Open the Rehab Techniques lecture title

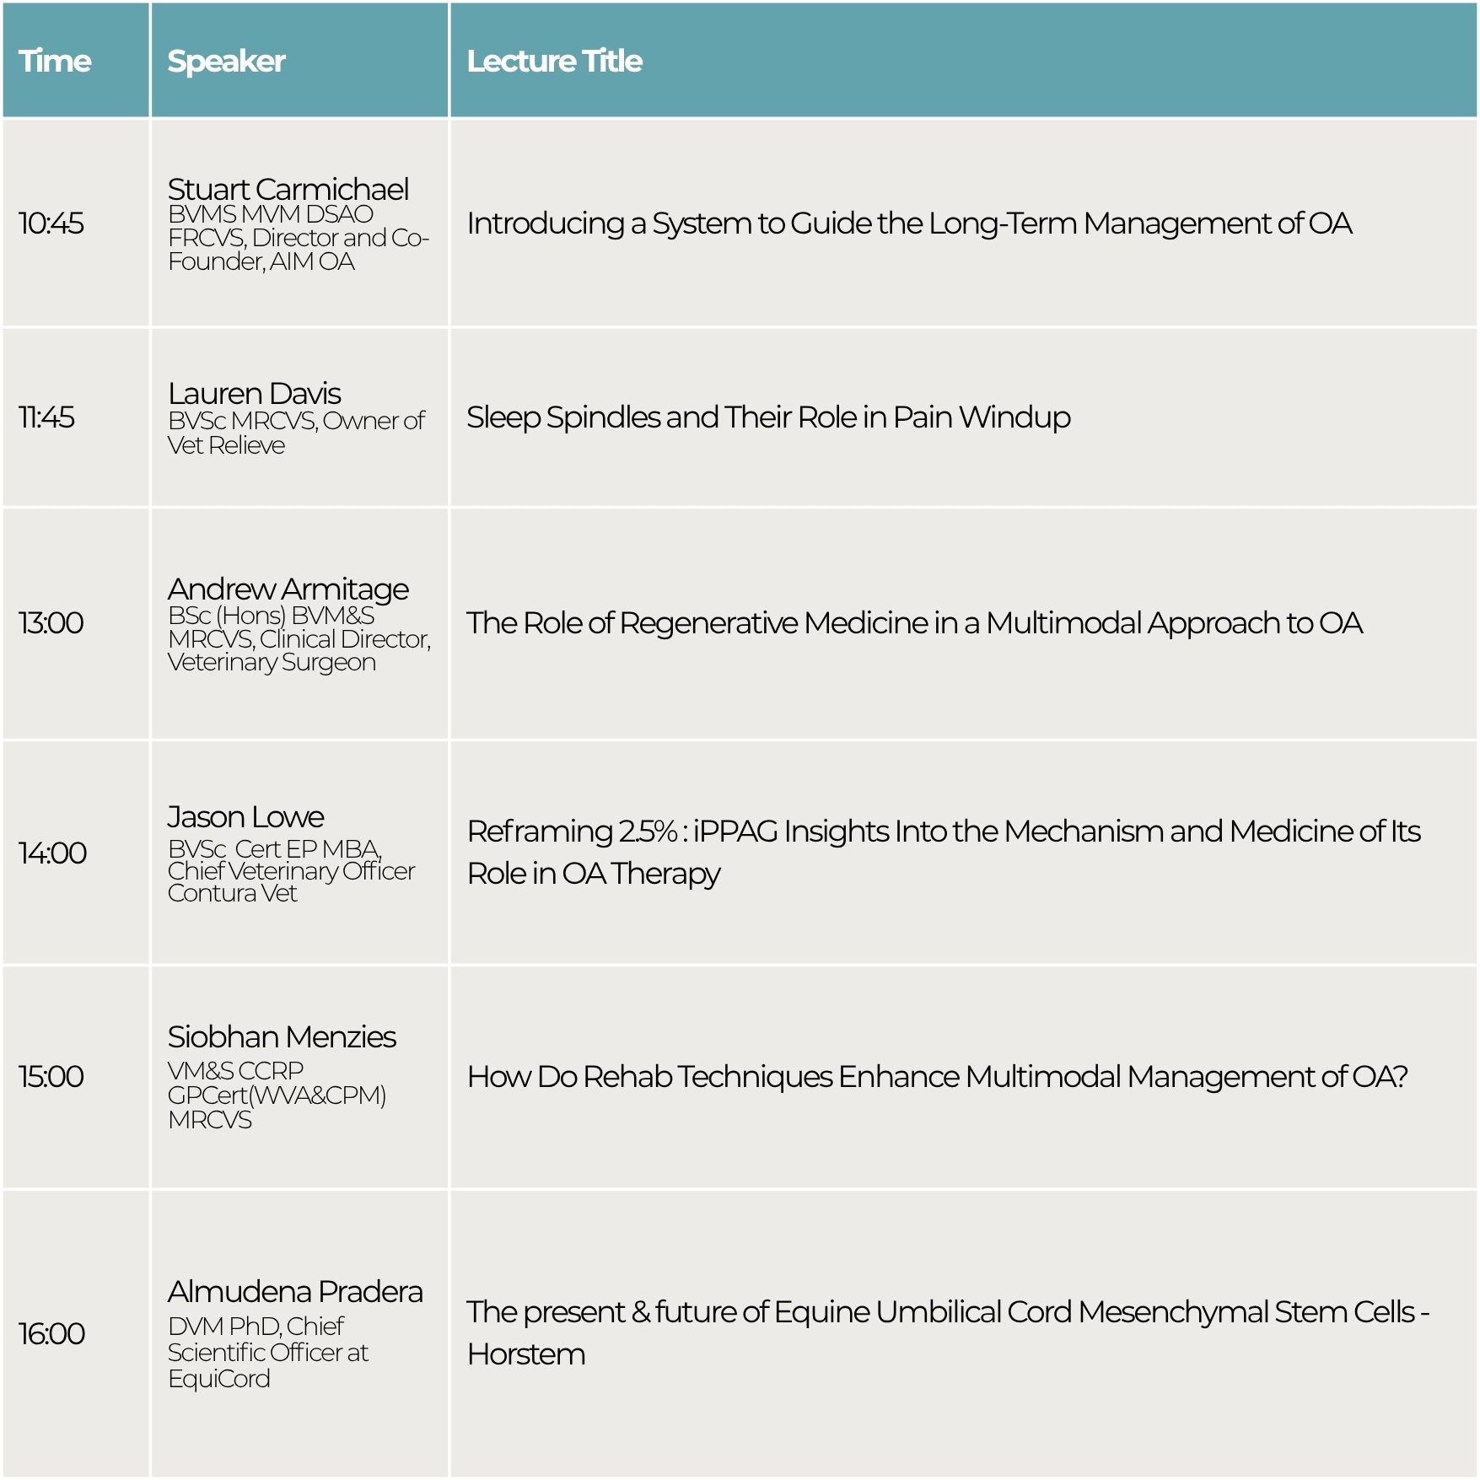[x=937, y=1077]
